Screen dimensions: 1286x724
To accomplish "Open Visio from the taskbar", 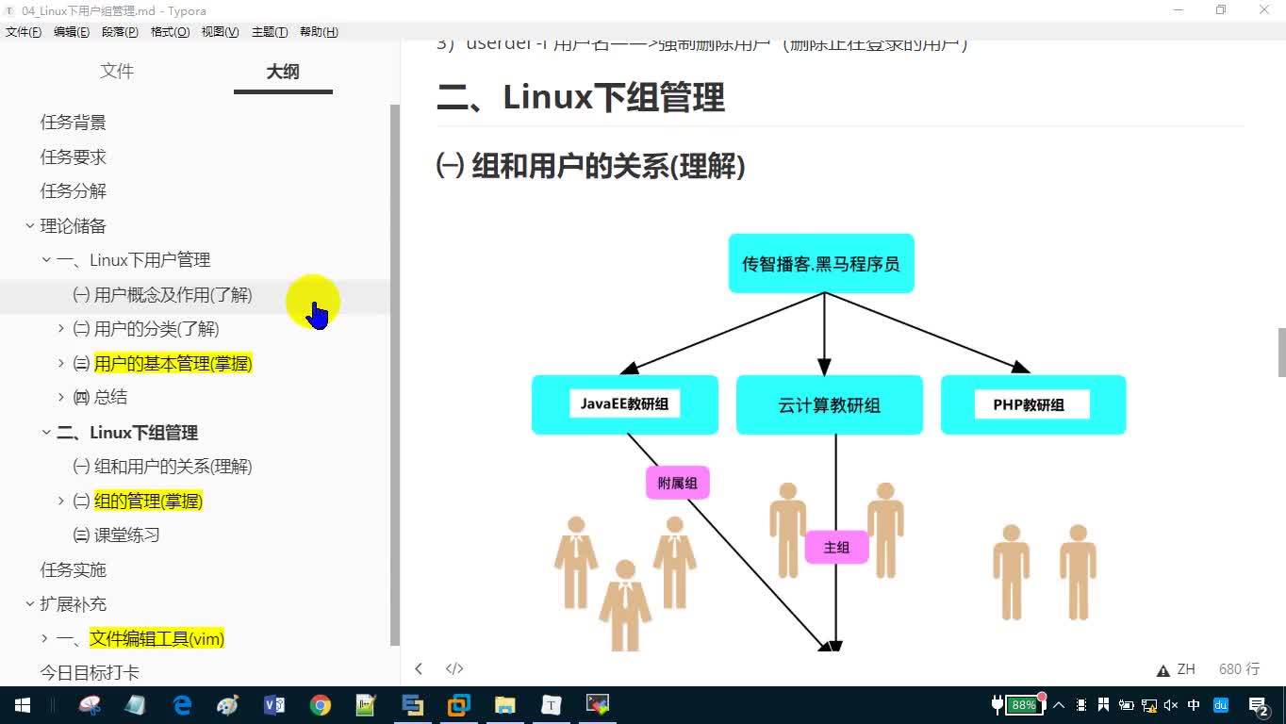I will click(x=274, y=705).
